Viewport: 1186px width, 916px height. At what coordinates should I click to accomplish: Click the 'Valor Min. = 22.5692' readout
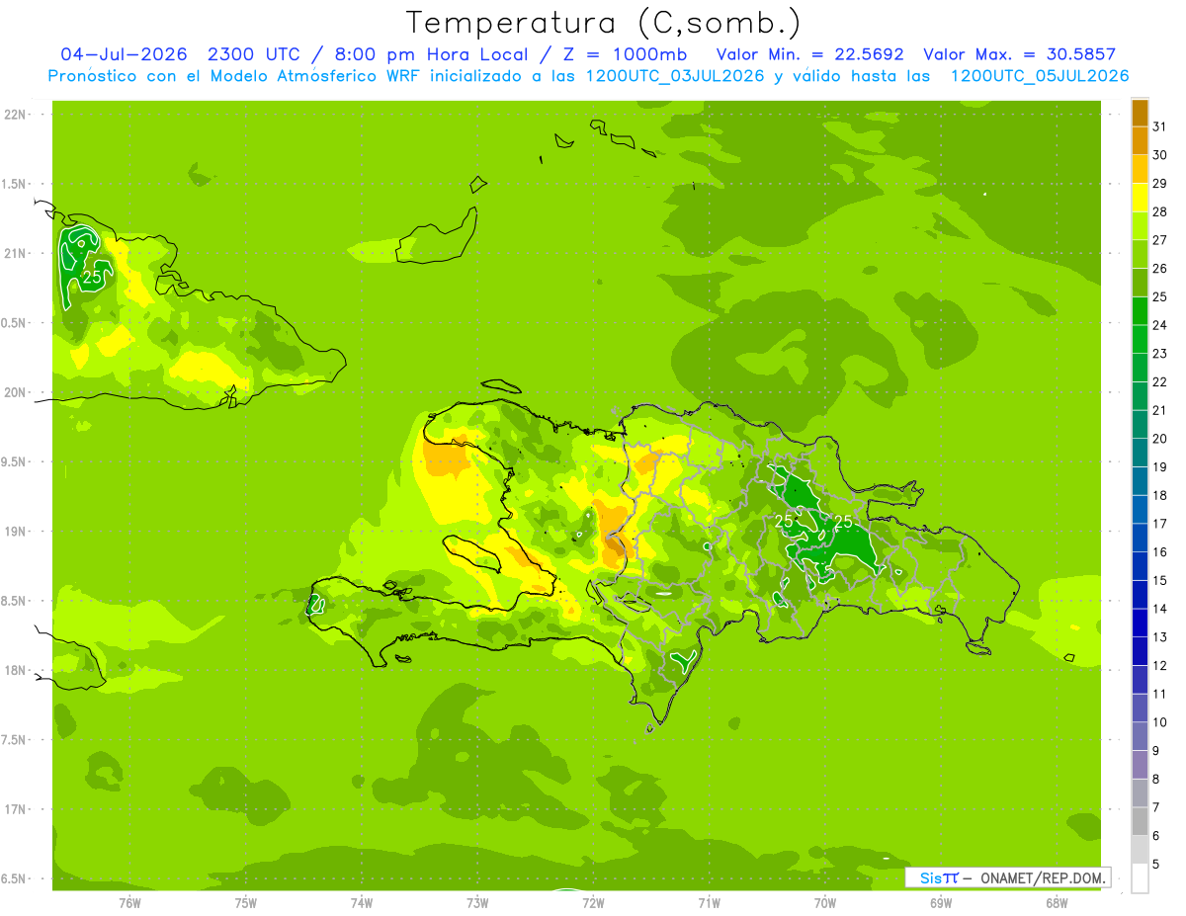[809, 55]
